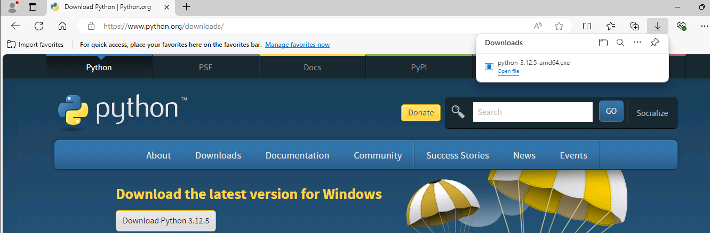Click the Downloads panel title
This screenshot has height=233, width=710.
pyautogui.click(x=504, y=43)
